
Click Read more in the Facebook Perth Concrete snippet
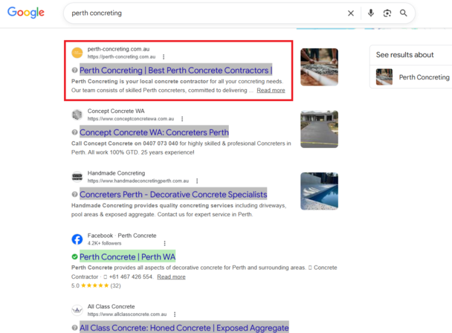[x=171, y=277]
